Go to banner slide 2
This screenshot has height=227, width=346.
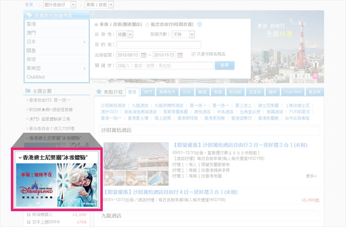point(300,76)
